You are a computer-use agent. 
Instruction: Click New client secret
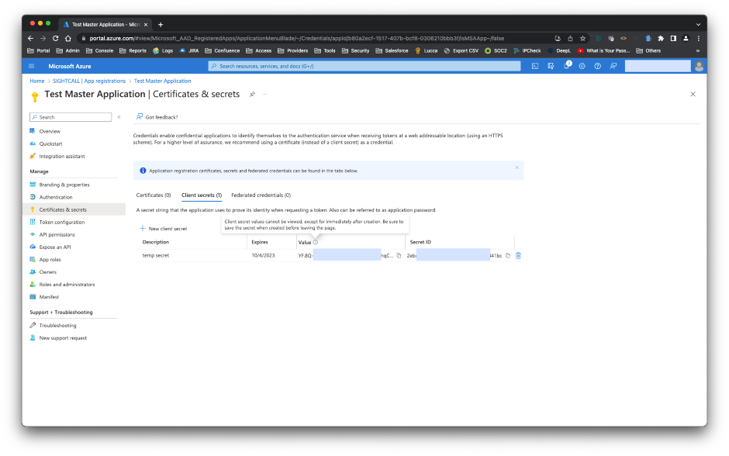coord(163,228)
